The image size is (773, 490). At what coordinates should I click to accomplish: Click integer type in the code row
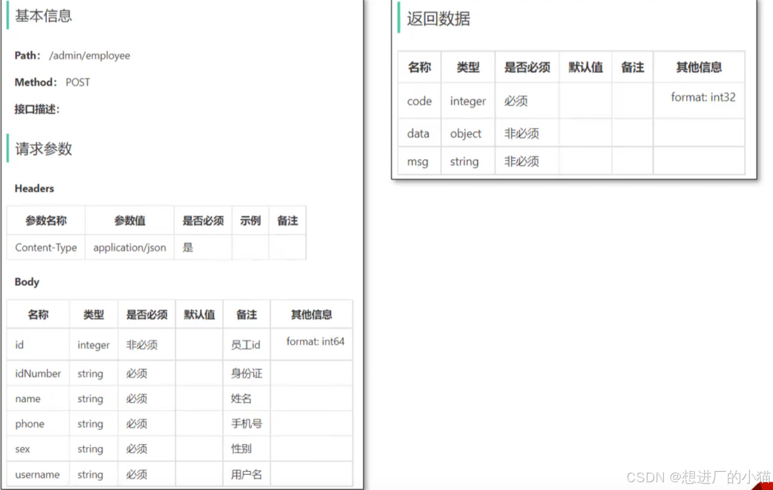tap(468, 101)
